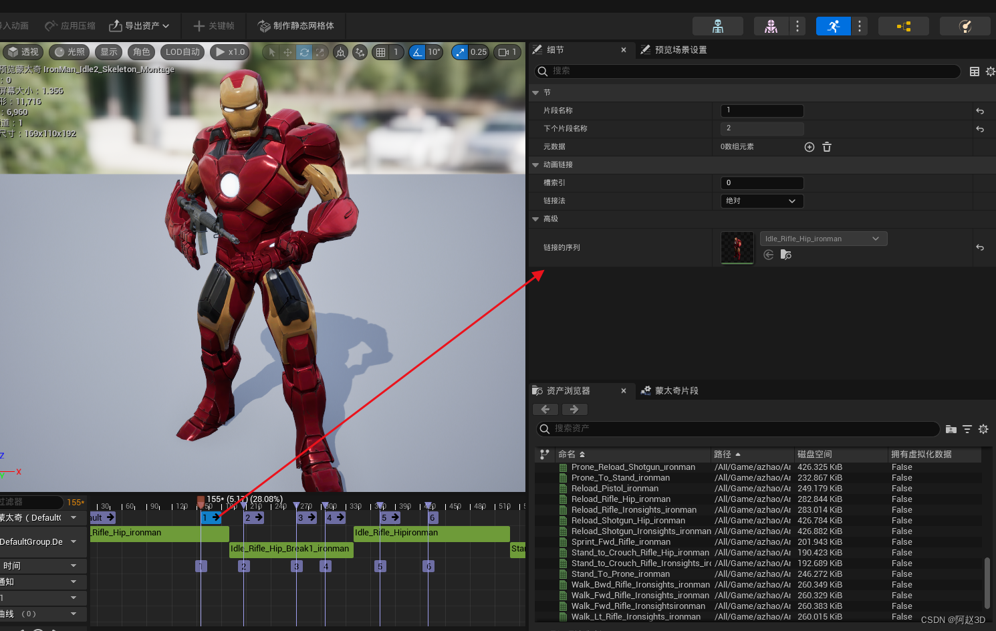
Task: Open options dots next to Animation mode icon
Action: (x=860, y=26)
